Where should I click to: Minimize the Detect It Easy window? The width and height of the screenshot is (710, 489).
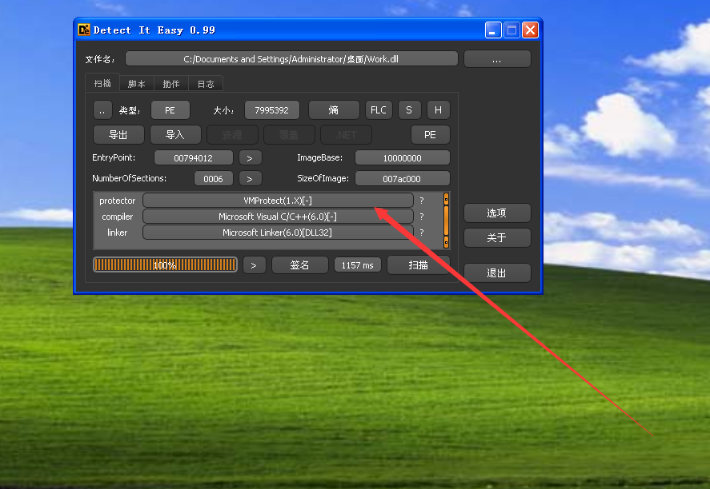click(493, 30)
